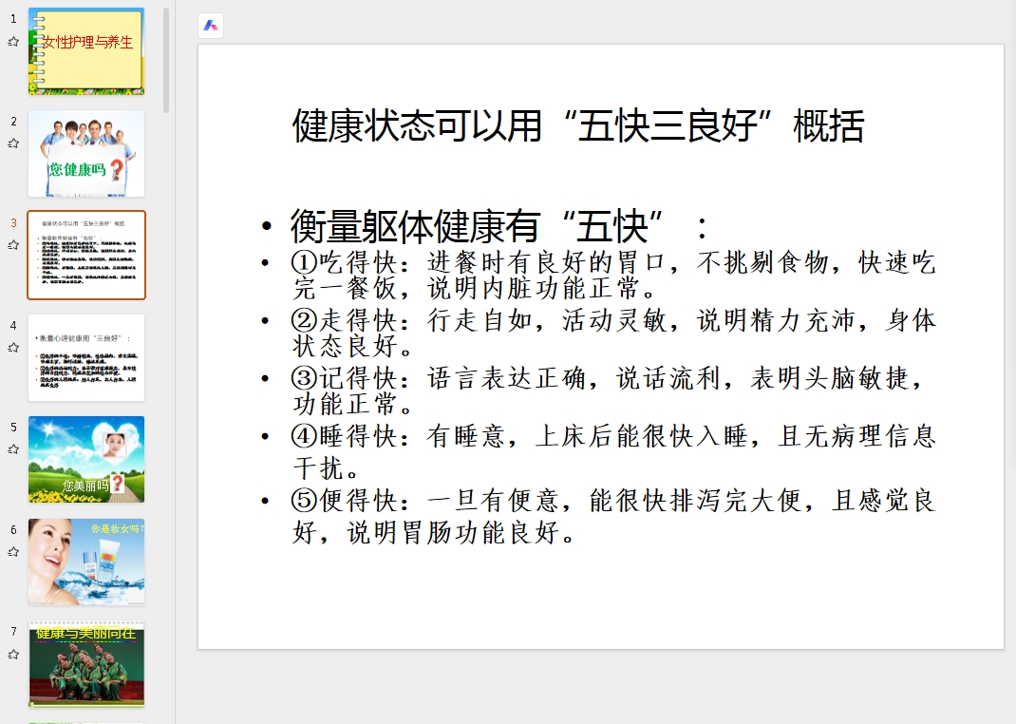
Task: Select the 女性护理与养生 title slide thumbnail
Action: tap(86, 50)
